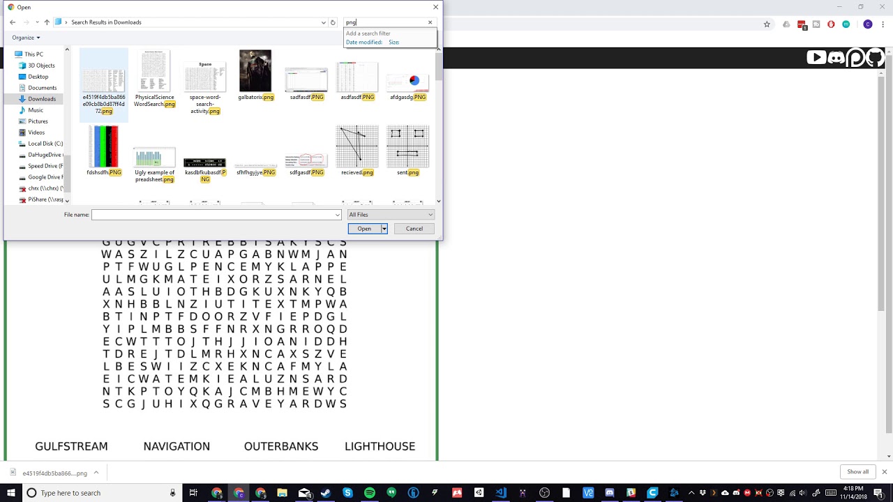The image size is (893, 502).
Task: Open the Patreon icon in the webpage header
Action: pyautogui.click(x=855, y=58)
